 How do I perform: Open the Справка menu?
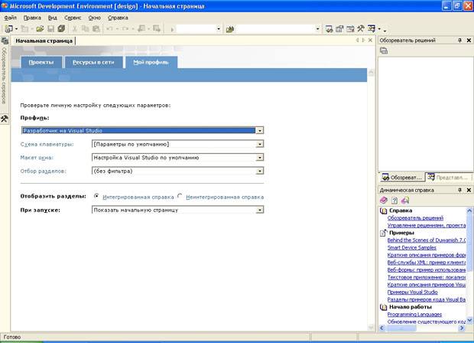118,18
